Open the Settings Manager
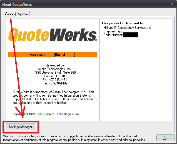The image size is (177, 144). tap(21, 127)
